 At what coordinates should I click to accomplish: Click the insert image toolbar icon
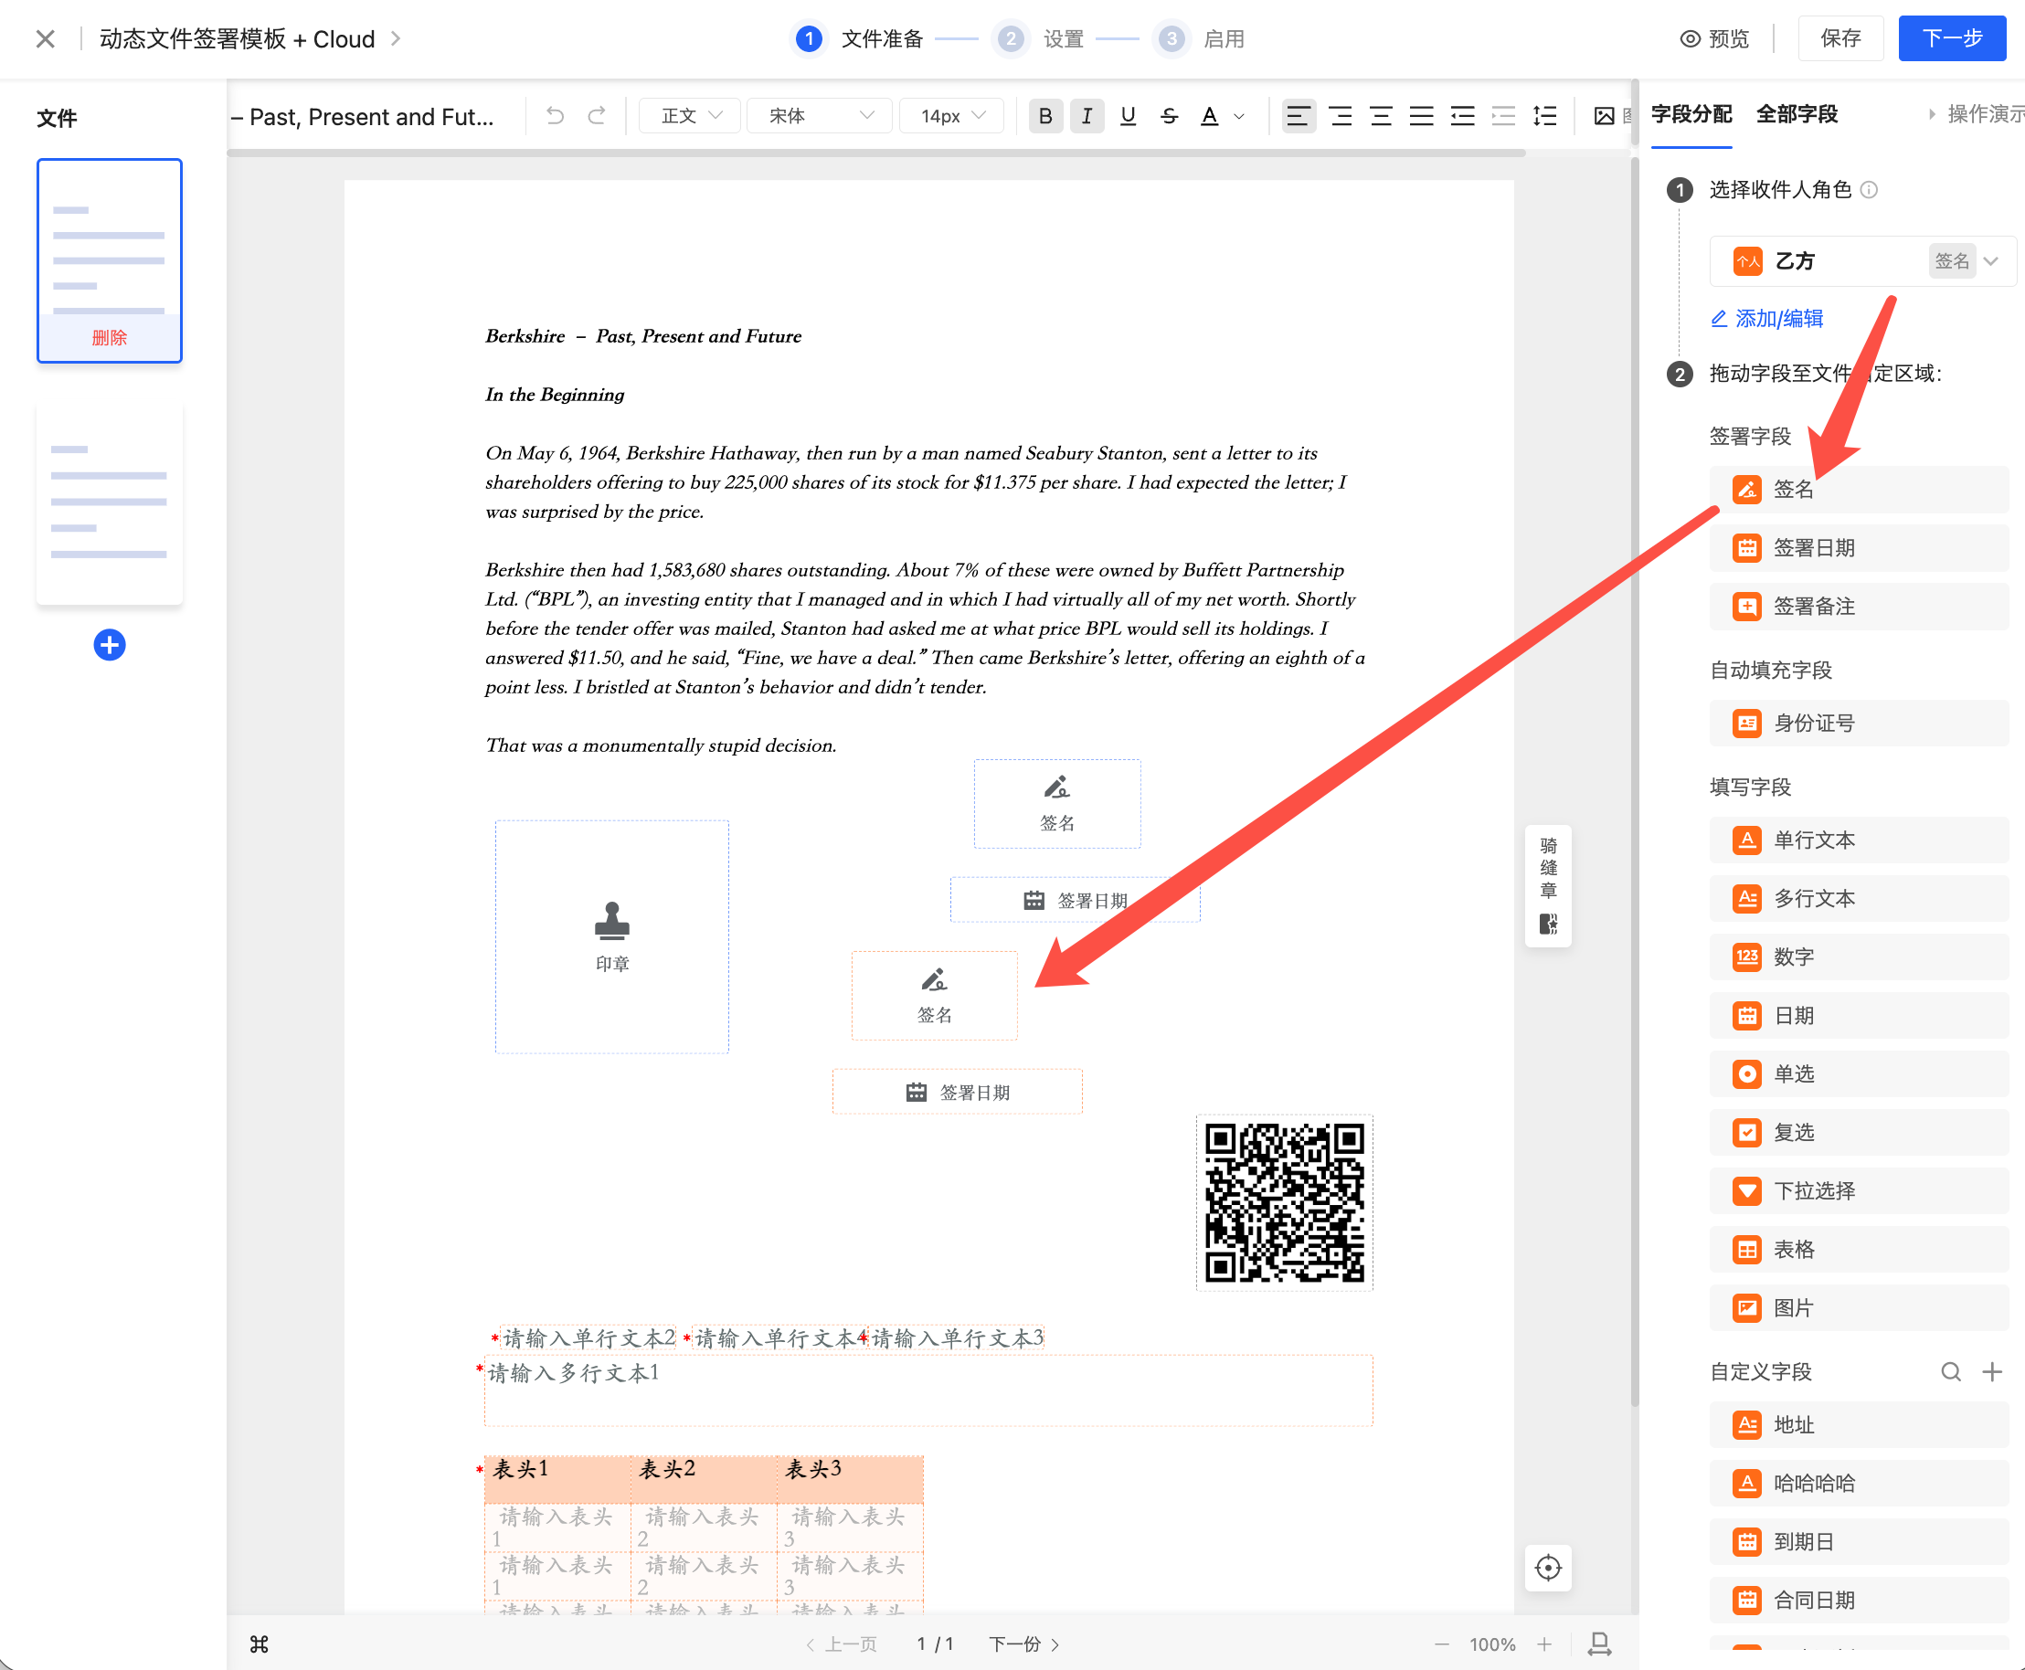coord(1604,115)
